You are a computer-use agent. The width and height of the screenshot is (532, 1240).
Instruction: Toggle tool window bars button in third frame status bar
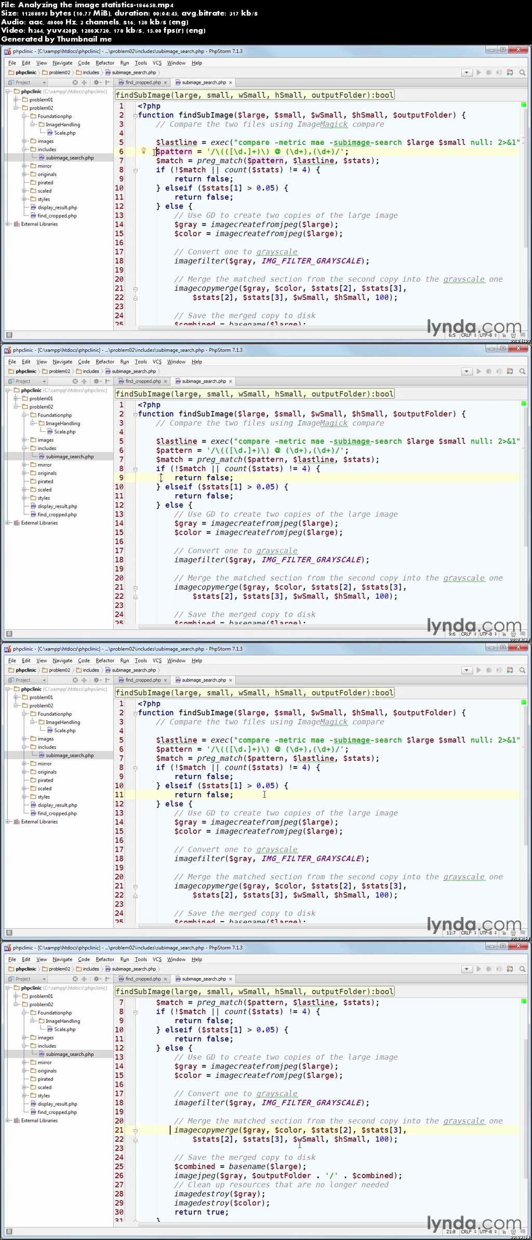pos(9,933)
